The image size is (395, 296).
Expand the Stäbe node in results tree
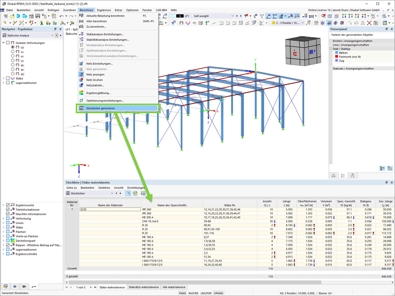pos(3,78)
